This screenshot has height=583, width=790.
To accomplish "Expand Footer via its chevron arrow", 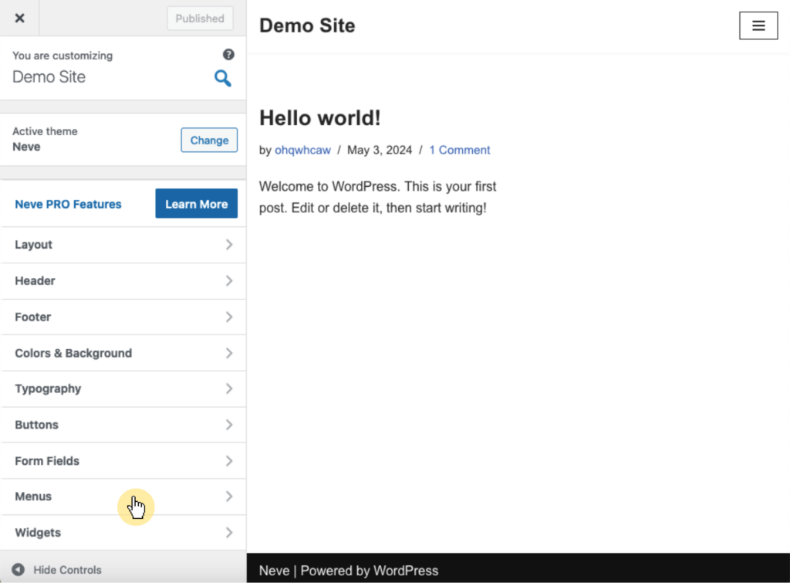I will click(x=229, y=317).
